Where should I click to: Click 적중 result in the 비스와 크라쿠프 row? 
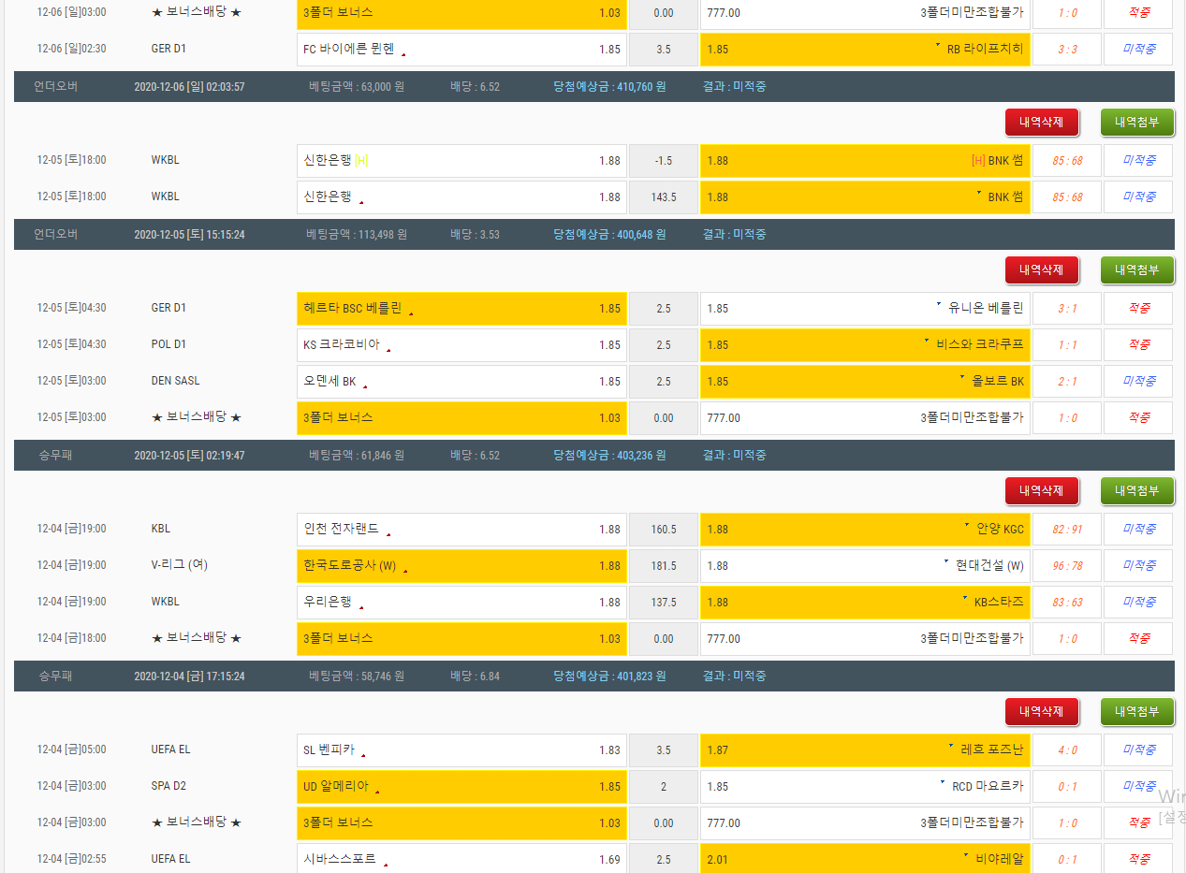[1137, 344]
